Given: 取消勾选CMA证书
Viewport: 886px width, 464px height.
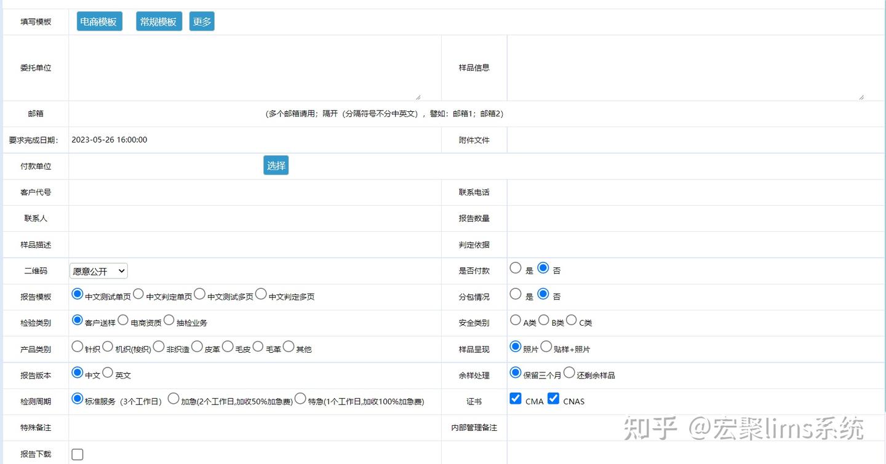Looking at the screenshot, I should click(x=515, y=398).
